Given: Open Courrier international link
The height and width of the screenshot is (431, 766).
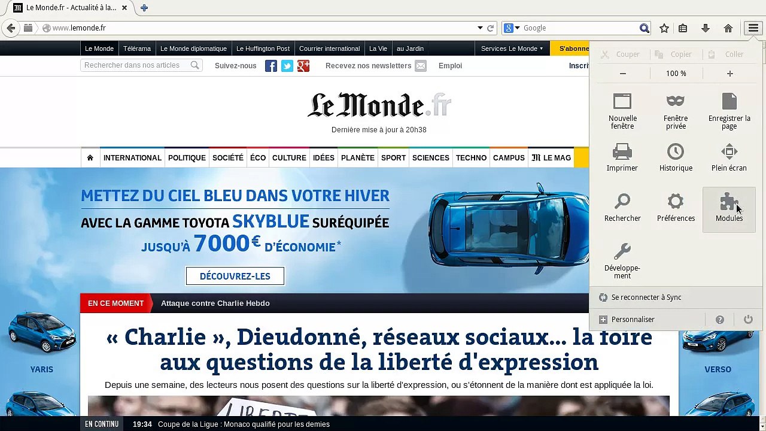Looking at the screenshot, I should 329,48.
